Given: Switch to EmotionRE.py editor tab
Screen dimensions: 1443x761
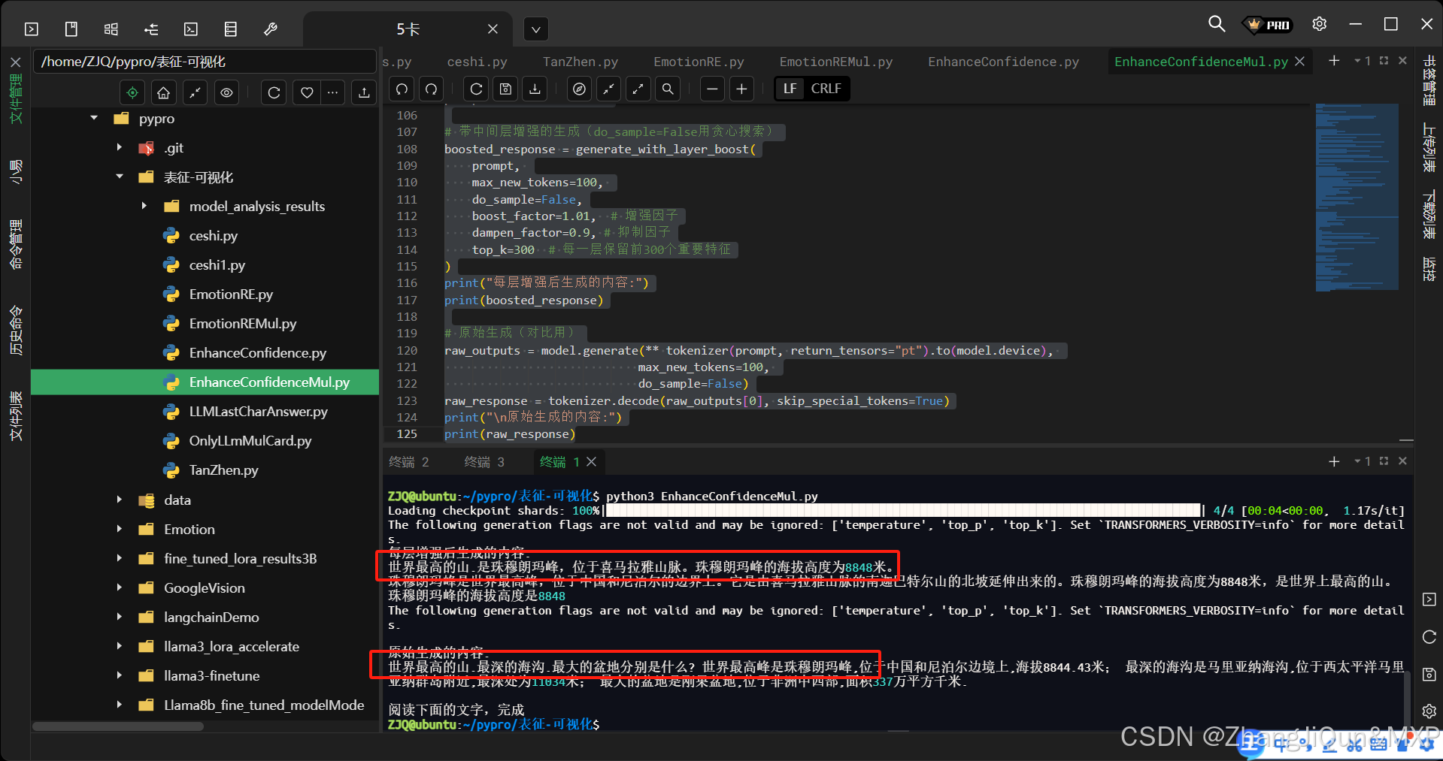Looking at the screenshot, I should [699, 62].
